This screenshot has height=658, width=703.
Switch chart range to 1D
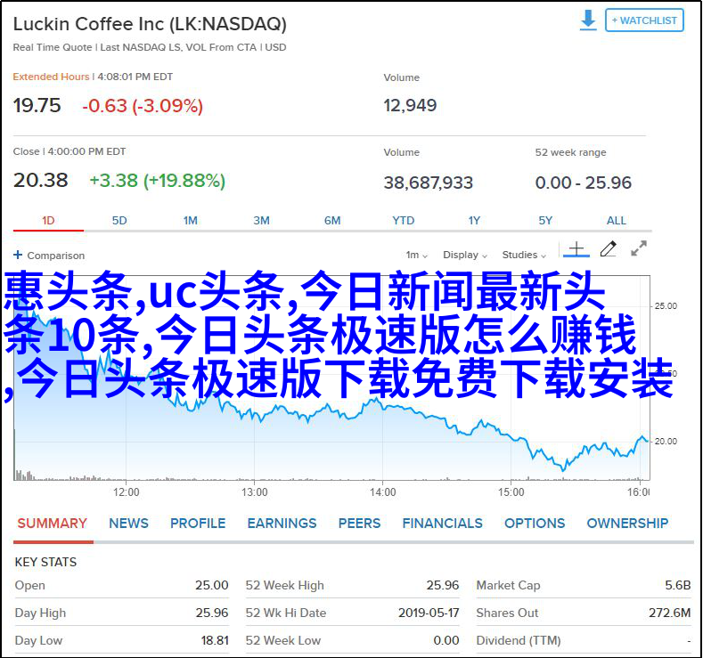pyautogui.click(x=48, y=221)
